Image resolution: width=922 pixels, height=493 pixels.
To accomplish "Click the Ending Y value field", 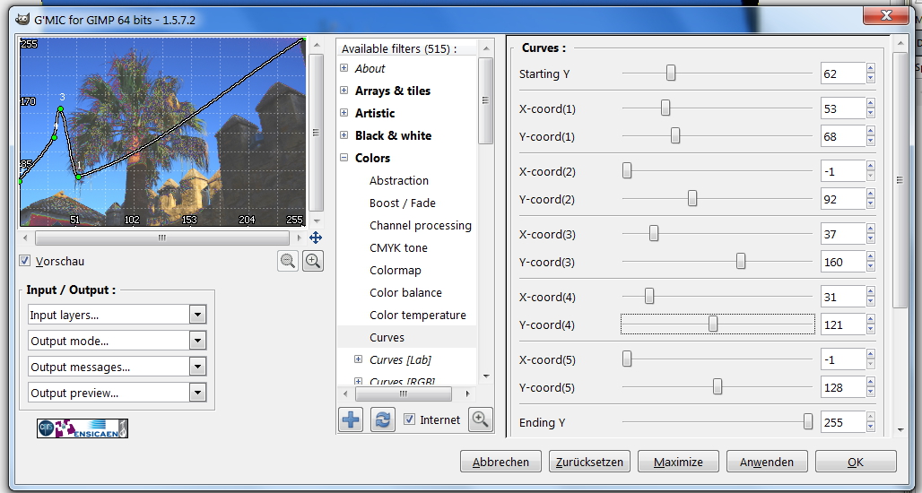I will [x=843, y=422].
